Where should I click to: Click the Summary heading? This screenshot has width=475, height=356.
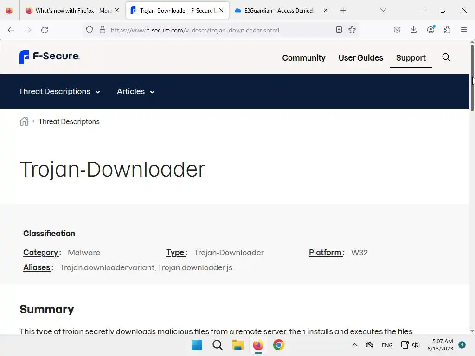click(47, 309)
